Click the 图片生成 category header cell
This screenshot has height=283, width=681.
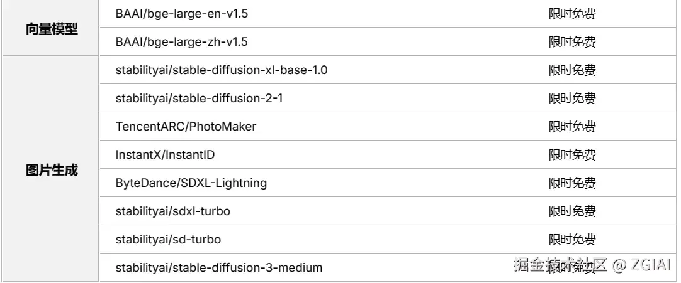pos(52,170)
